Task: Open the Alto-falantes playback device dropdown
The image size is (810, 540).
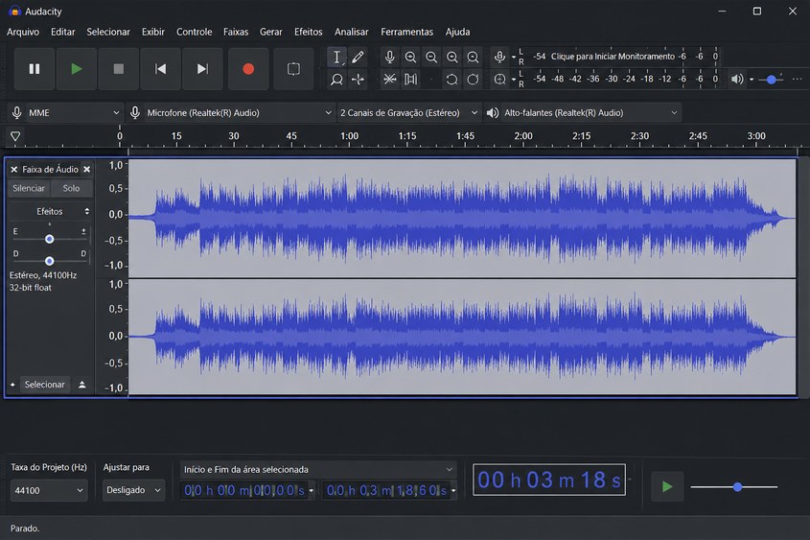Action: (590, 112)
